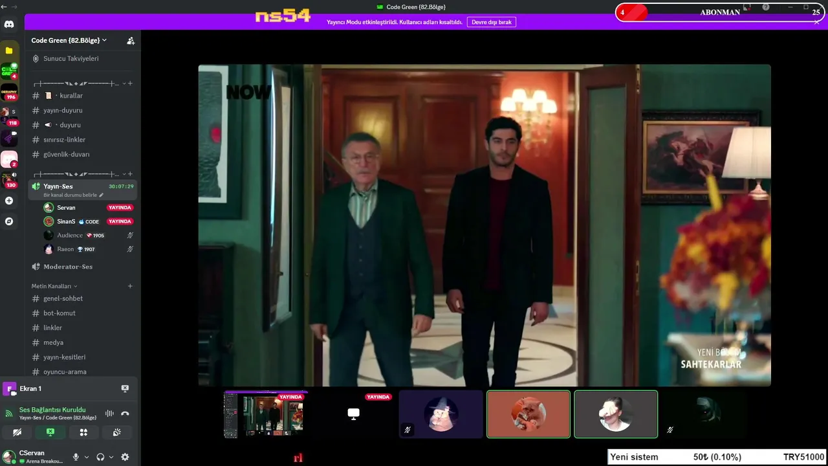Create channel plus beside Metin Kanalları

pyautogui.click(x=130, y=286)
